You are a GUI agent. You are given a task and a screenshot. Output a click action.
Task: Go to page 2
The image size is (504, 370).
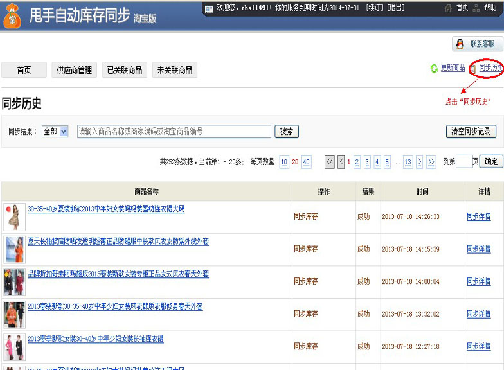click(357, 162)
